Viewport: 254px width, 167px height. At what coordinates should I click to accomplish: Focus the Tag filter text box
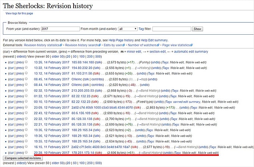[x=172, y=29]
